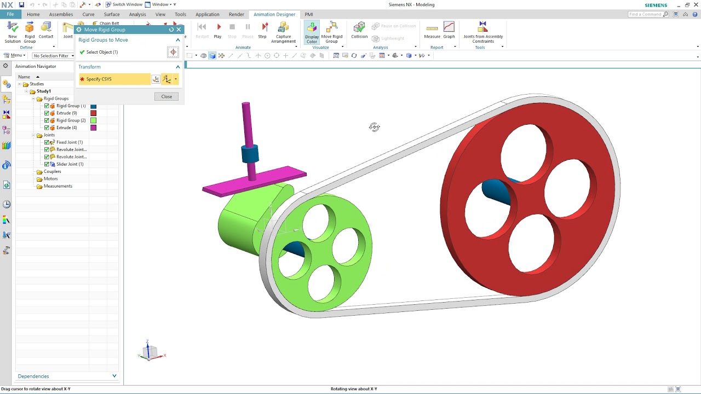Click blue color swatch of Rigid Group (1)

click(94, 106)
